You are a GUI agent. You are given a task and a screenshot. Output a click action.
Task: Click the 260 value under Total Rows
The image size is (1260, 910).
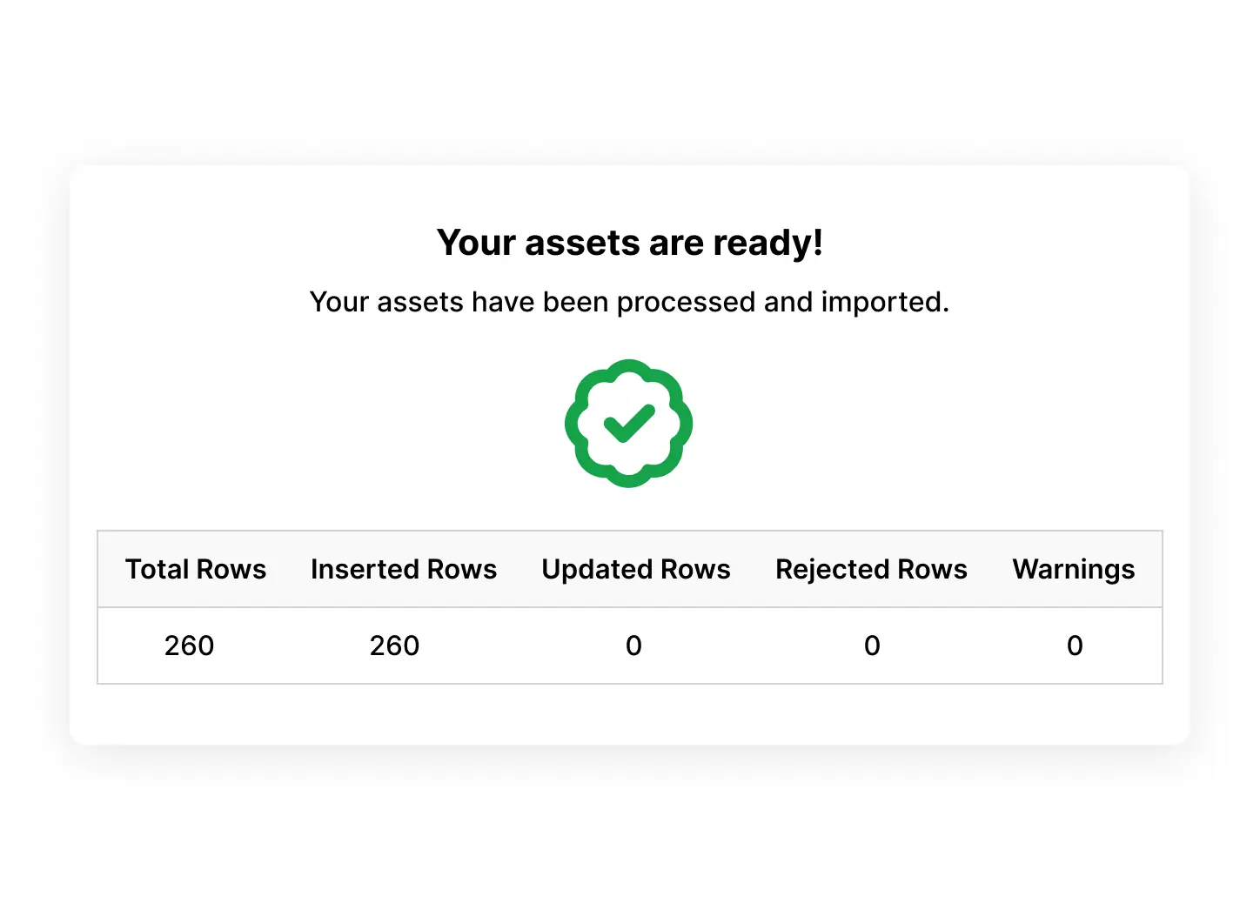coord(189,646)
